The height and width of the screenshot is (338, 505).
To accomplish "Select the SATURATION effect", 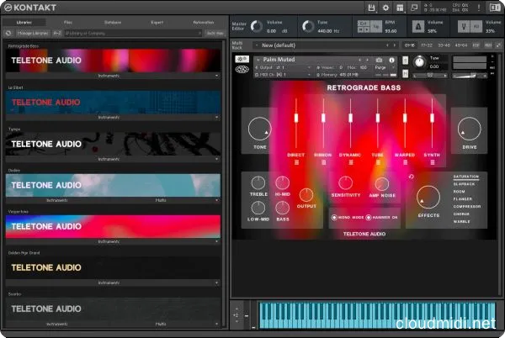I will click(x=466, y=177).
